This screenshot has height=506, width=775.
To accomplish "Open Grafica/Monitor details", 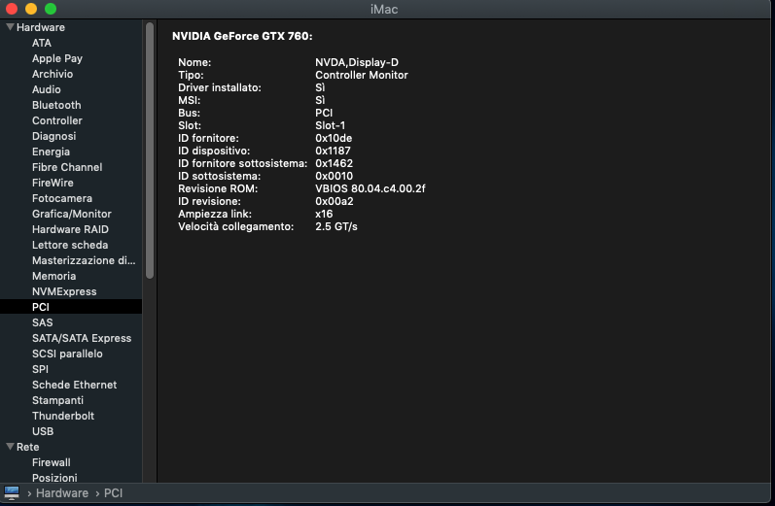I will [x=72, y=214].
